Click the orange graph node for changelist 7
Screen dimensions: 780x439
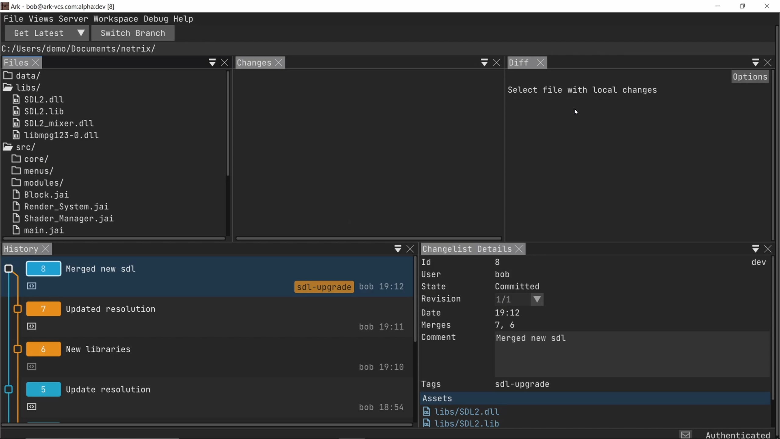click(x=18, y=309)
